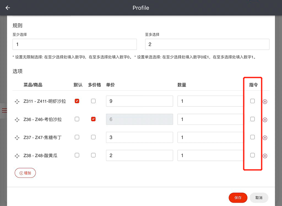The width and height of the screenshot is (282, 206).
Task: Edit 单价 field for Z37 焦糖布丁
Action: click(x=140, y=137)
